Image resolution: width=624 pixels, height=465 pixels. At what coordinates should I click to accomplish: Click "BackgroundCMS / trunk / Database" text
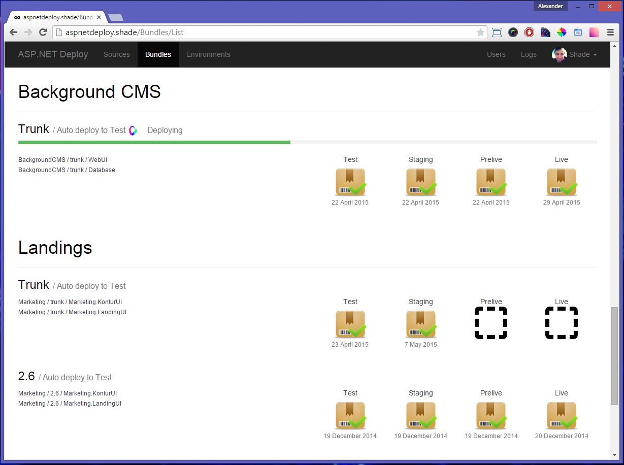pyautogui.click(x=67, y=170)
